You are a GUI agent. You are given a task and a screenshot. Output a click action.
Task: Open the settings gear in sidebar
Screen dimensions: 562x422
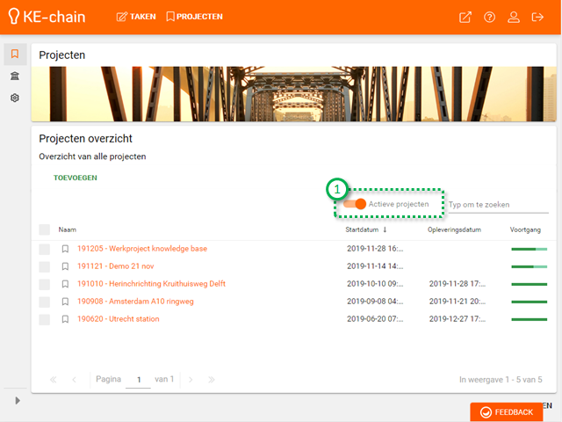point(15,98)
